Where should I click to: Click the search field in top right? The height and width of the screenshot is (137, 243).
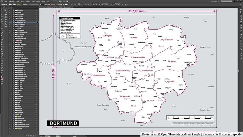[x=227, y=1]
